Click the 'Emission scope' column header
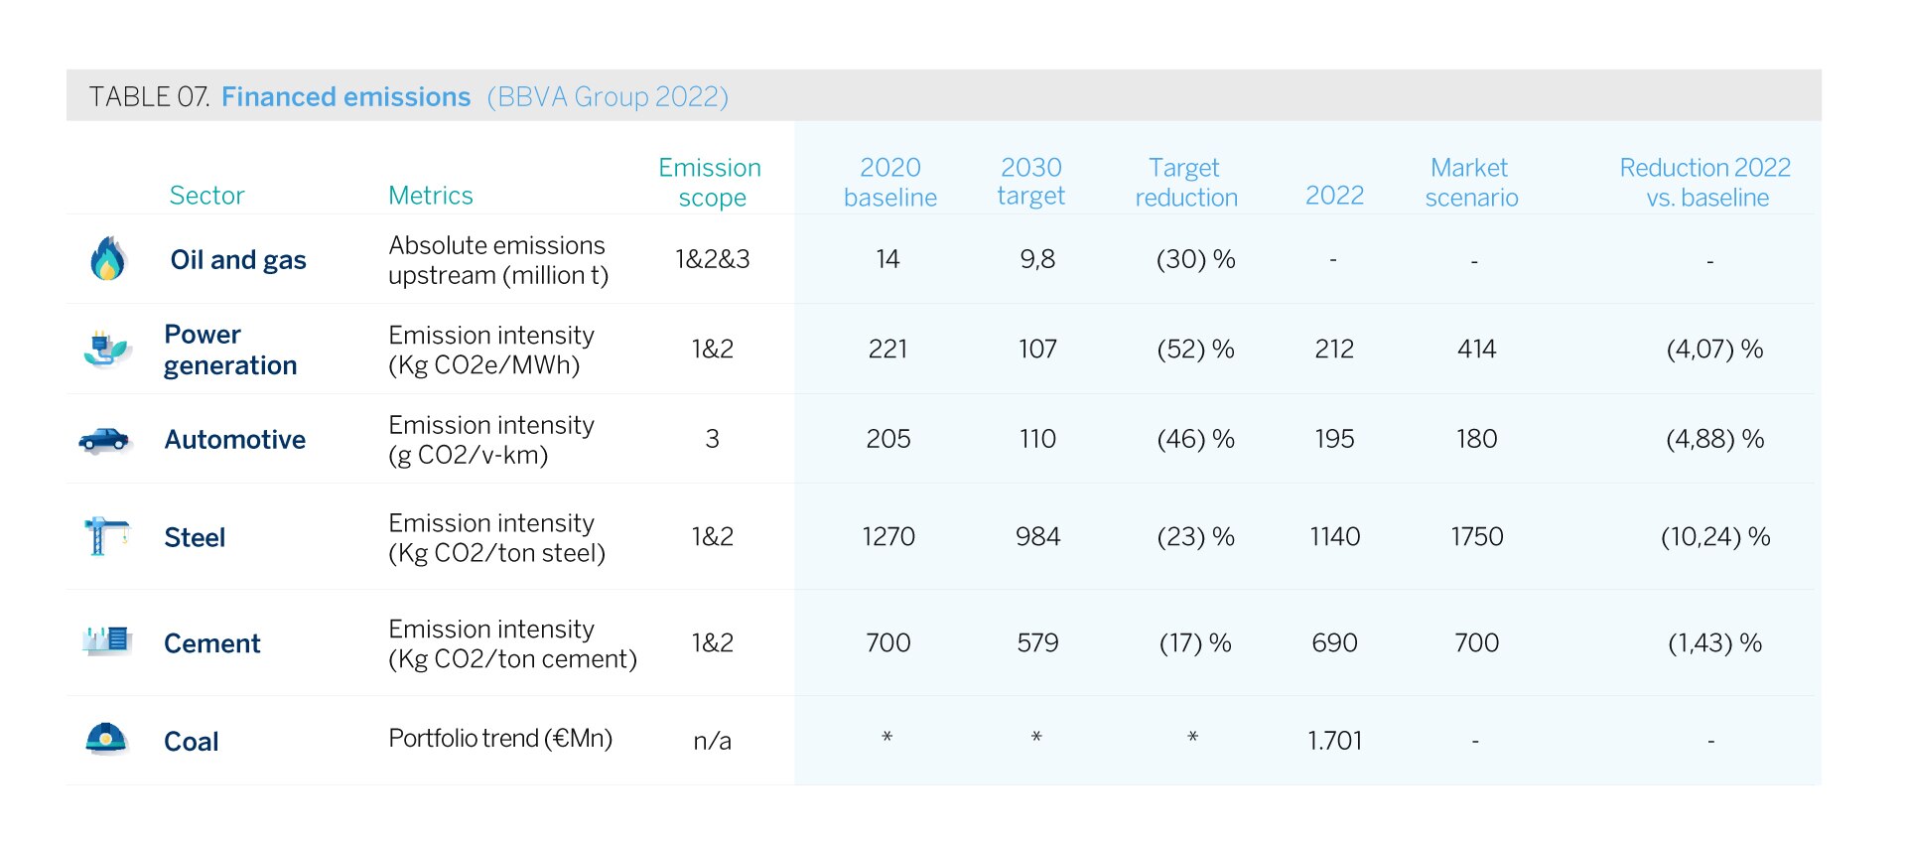The height and width of the screenshot is (845, 1906). [711, 183]
